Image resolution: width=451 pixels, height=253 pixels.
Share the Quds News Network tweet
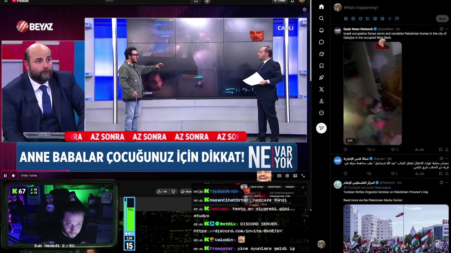(x=447, y=149)
